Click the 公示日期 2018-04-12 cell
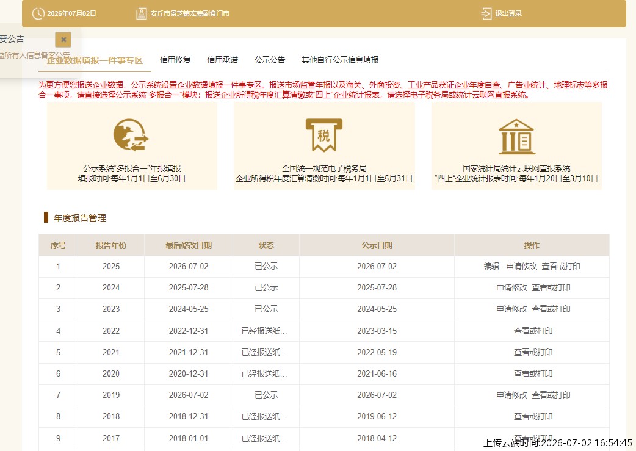Viewport: 636px width, 451px height. pos(377,438)
